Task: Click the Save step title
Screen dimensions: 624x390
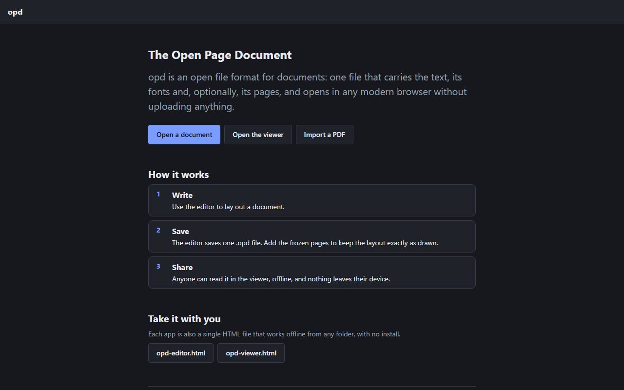Action: coord(180,231)
